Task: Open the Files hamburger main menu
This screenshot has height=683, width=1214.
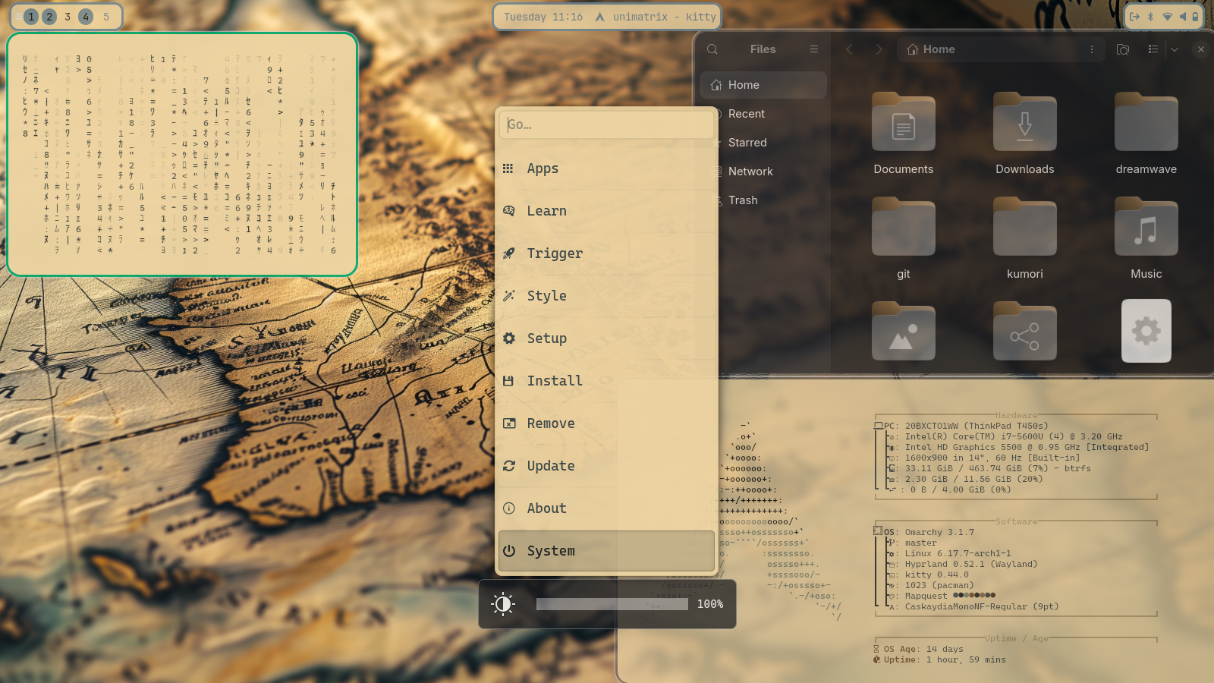Action: 813,49
